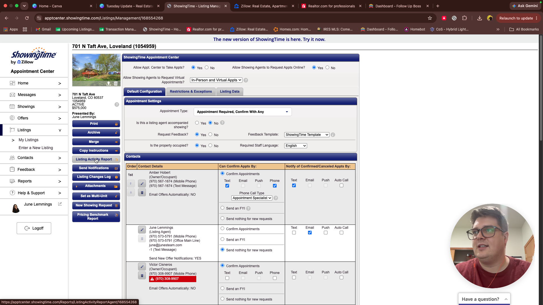Check Auto Call notify for Amber Hobert

click(x=341, y=186)
